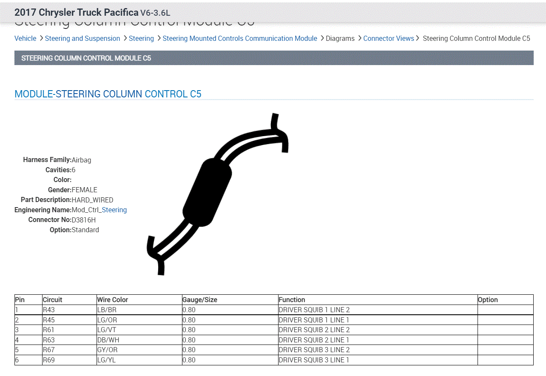Click the Part Description value HARD_WIRED
Screen dimensions: 546x376
click(92, 200)
